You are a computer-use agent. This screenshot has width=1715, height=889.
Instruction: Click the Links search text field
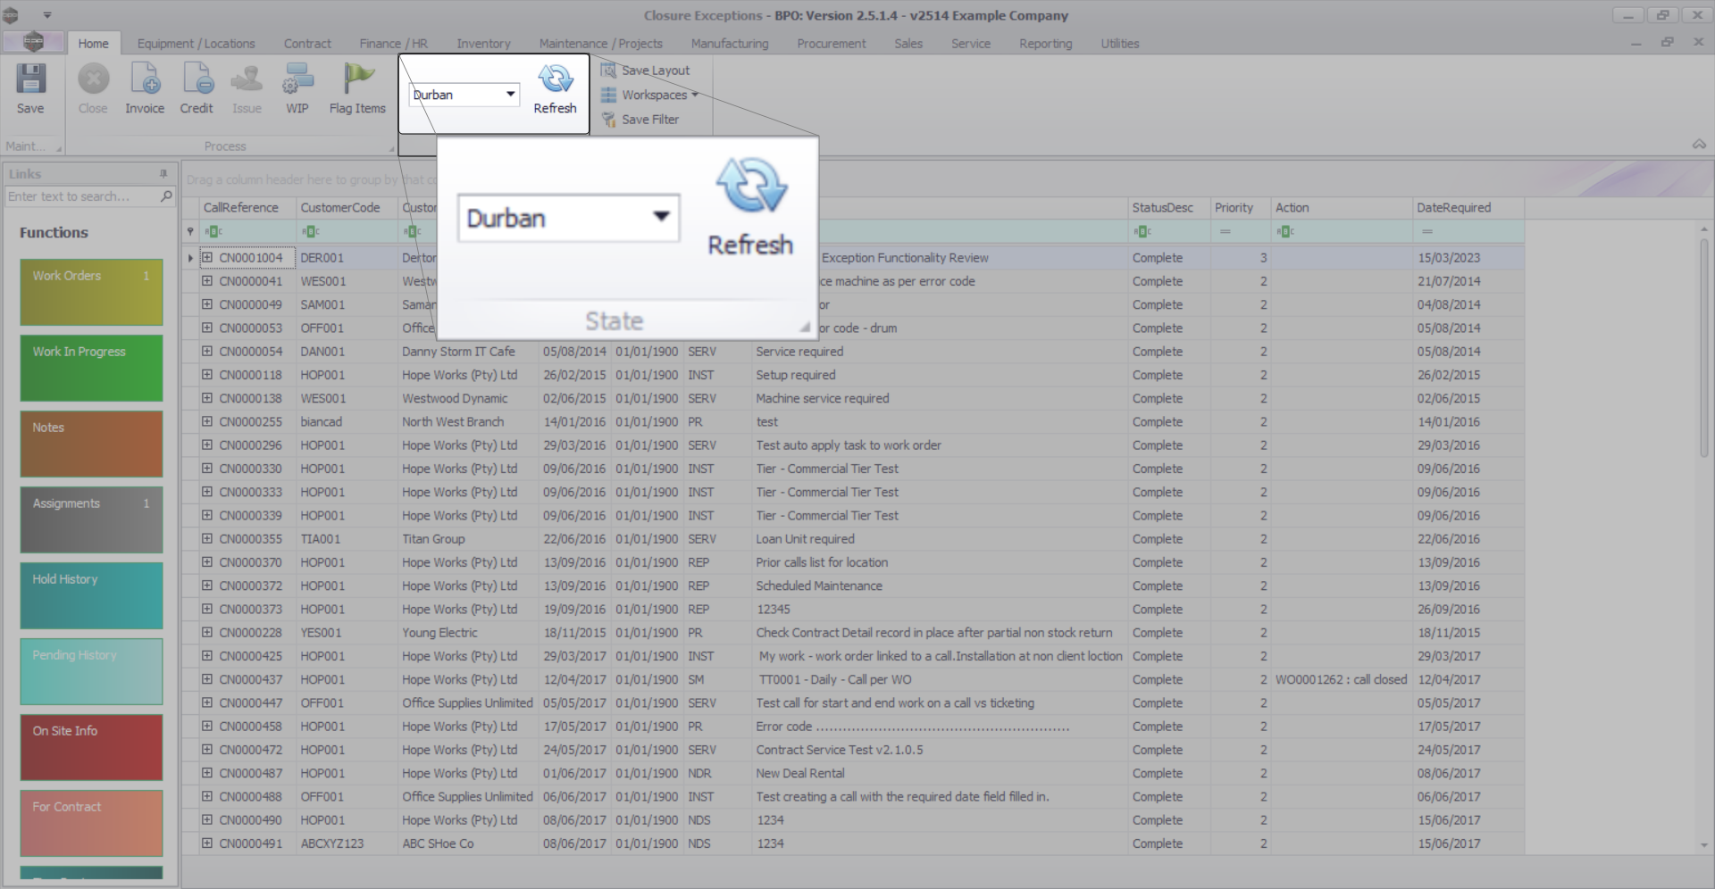point(81,196)
